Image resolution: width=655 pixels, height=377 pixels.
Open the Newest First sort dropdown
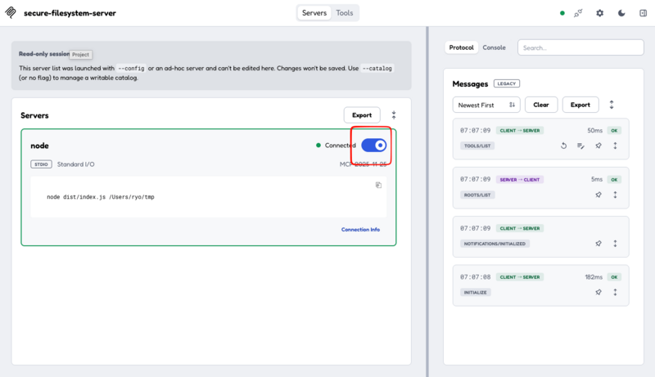point(486,105)
